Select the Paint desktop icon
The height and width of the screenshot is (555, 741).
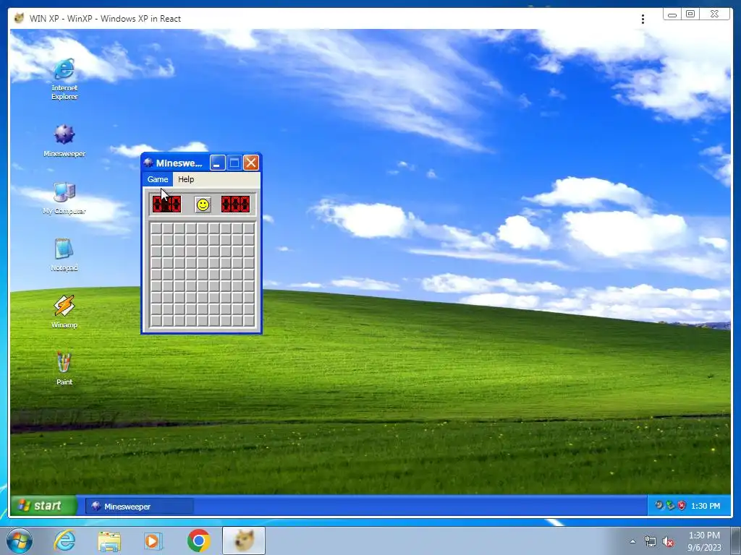click(x=64, y=369)
